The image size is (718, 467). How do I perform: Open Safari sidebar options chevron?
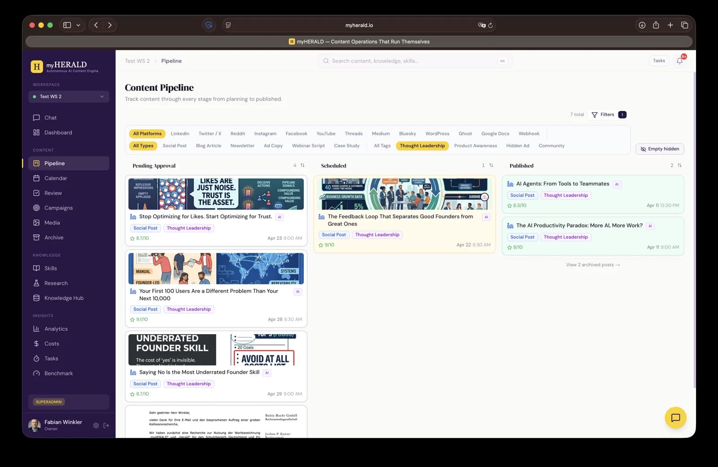78,25
